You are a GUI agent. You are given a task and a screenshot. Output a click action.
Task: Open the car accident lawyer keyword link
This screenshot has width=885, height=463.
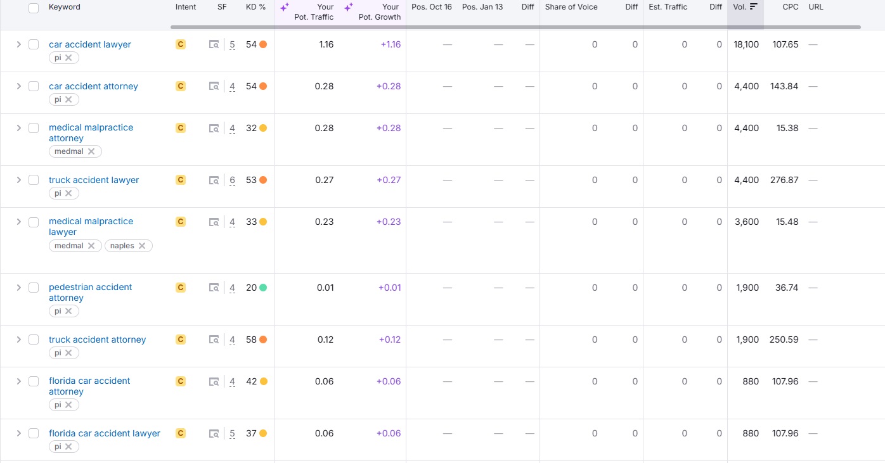point(90,44)
